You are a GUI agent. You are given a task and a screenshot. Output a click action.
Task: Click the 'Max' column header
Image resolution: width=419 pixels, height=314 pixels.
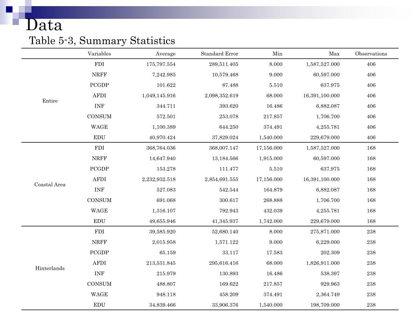point(334,54)
